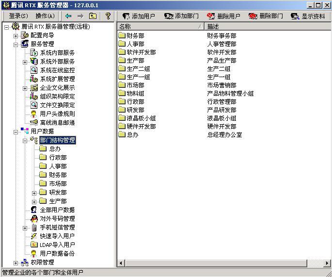332x277 pixels.
Task: Expand the 配置向导 tree node
Action: click(16, 36)
